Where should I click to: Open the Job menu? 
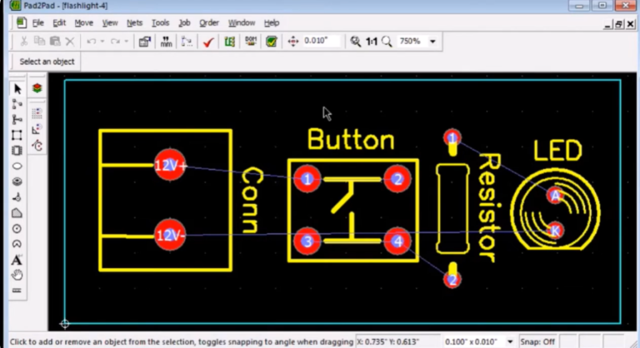(184, 23)
